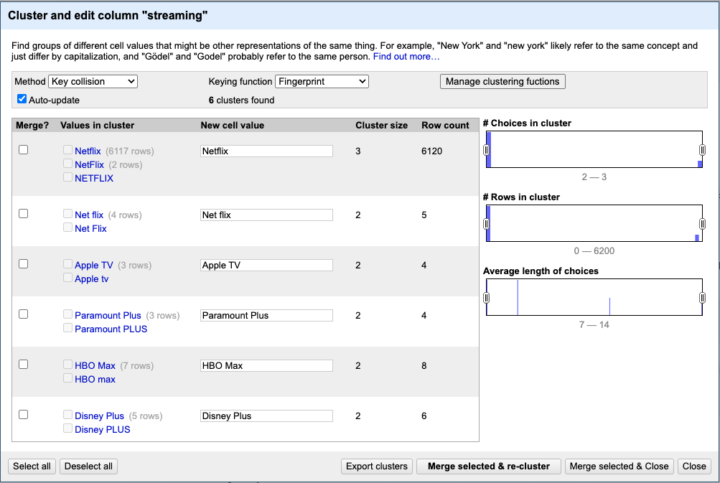
Task: Focus the HBO Max new cell value field
Action: click(266, 365)
